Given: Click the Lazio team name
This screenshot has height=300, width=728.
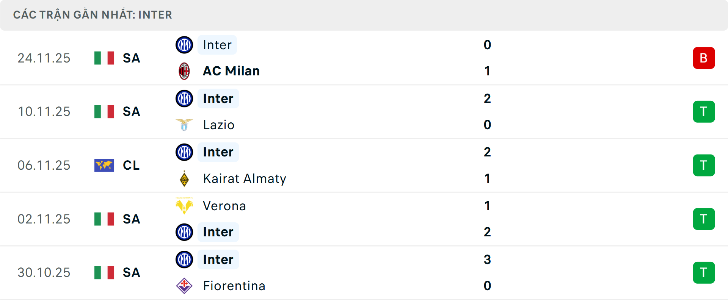Looking at the screenshot, I should coord(218,125).
